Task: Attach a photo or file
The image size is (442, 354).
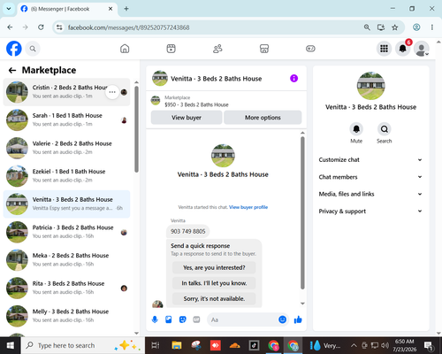Action: point(169,319)
